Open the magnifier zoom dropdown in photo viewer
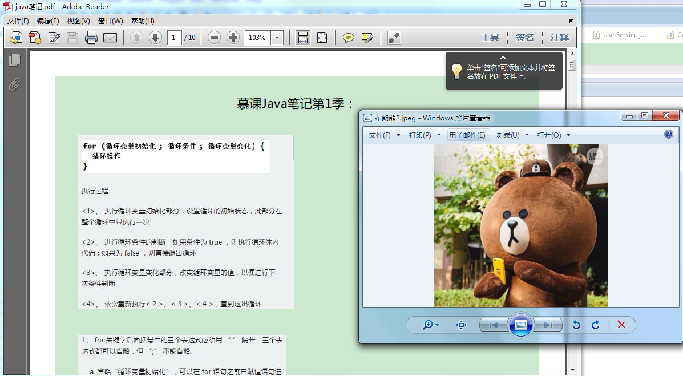The height and width of the screenshot is (376, 683). (x=428, y=325)
